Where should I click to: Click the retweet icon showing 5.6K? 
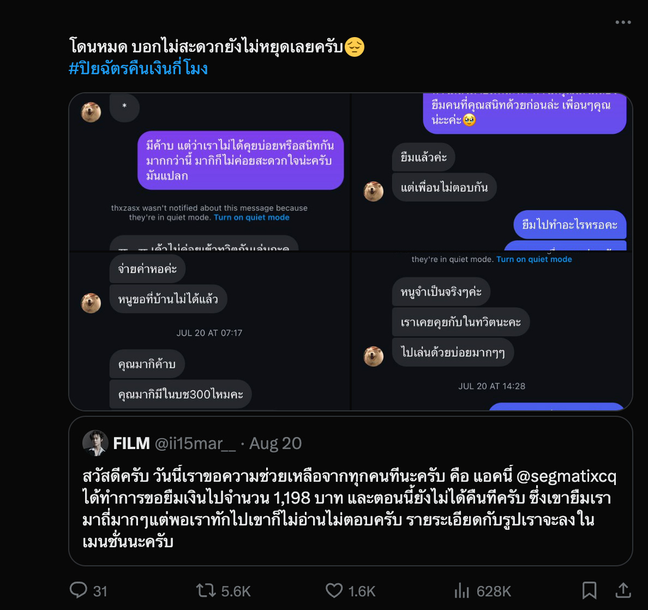pos(207,590)
